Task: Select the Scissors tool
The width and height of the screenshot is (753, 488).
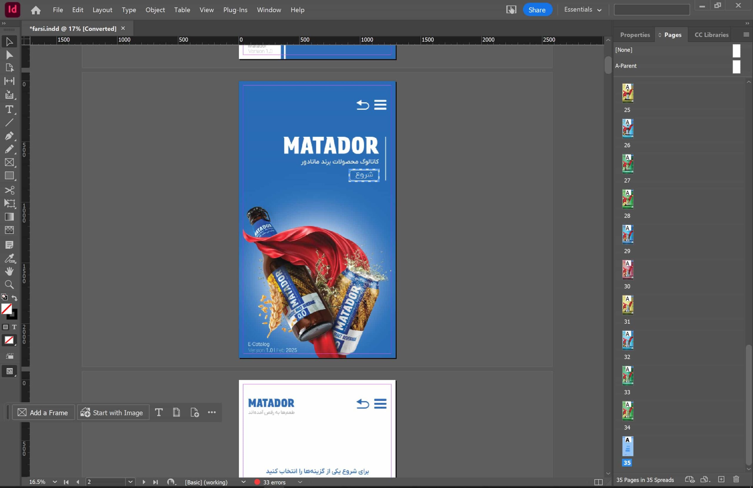Action: 9,190
